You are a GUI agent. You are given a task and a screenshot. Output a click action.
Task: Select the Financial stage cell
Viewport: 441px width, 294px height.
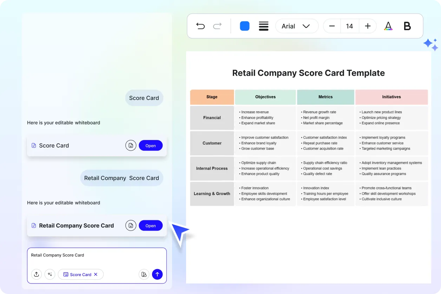coord(212,118)
